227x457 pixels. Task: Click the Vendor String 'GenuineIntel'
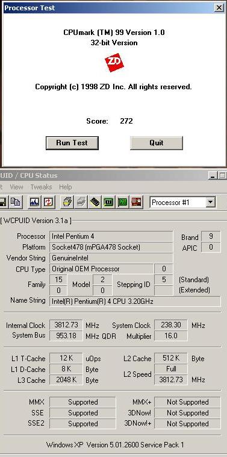tap(111, 258)
